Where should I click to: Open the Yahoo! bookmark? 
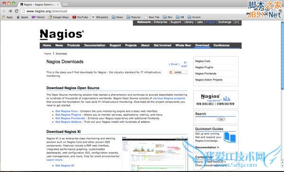(x=38, y=17)
